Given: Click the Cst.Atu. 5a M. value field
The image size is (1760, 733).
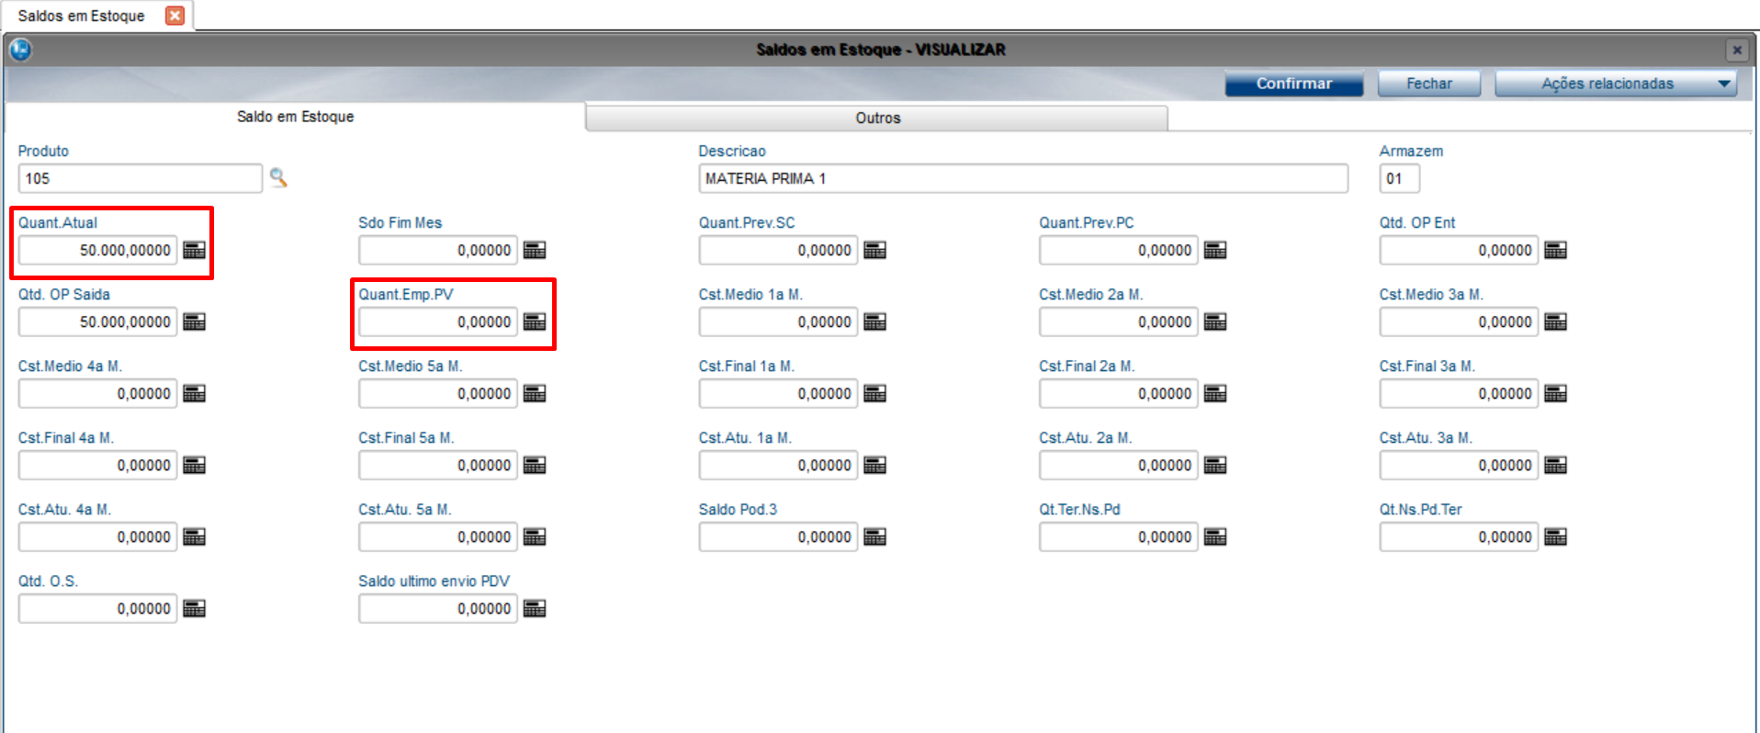Looking at the screenshot, I should pyautogui.click(x=438, y=536).
